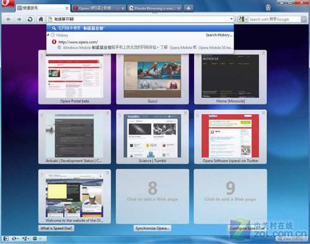Click empty speed dial slot 8
Screen dimensions: 310x244
coord(153,196)
